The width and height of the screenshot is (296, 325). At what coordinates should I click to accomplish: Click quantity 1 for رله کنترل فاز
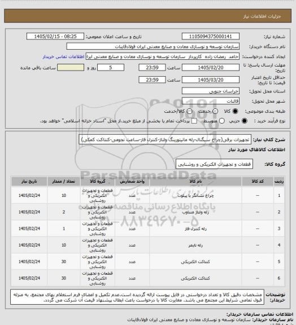[x=63, y=229]
